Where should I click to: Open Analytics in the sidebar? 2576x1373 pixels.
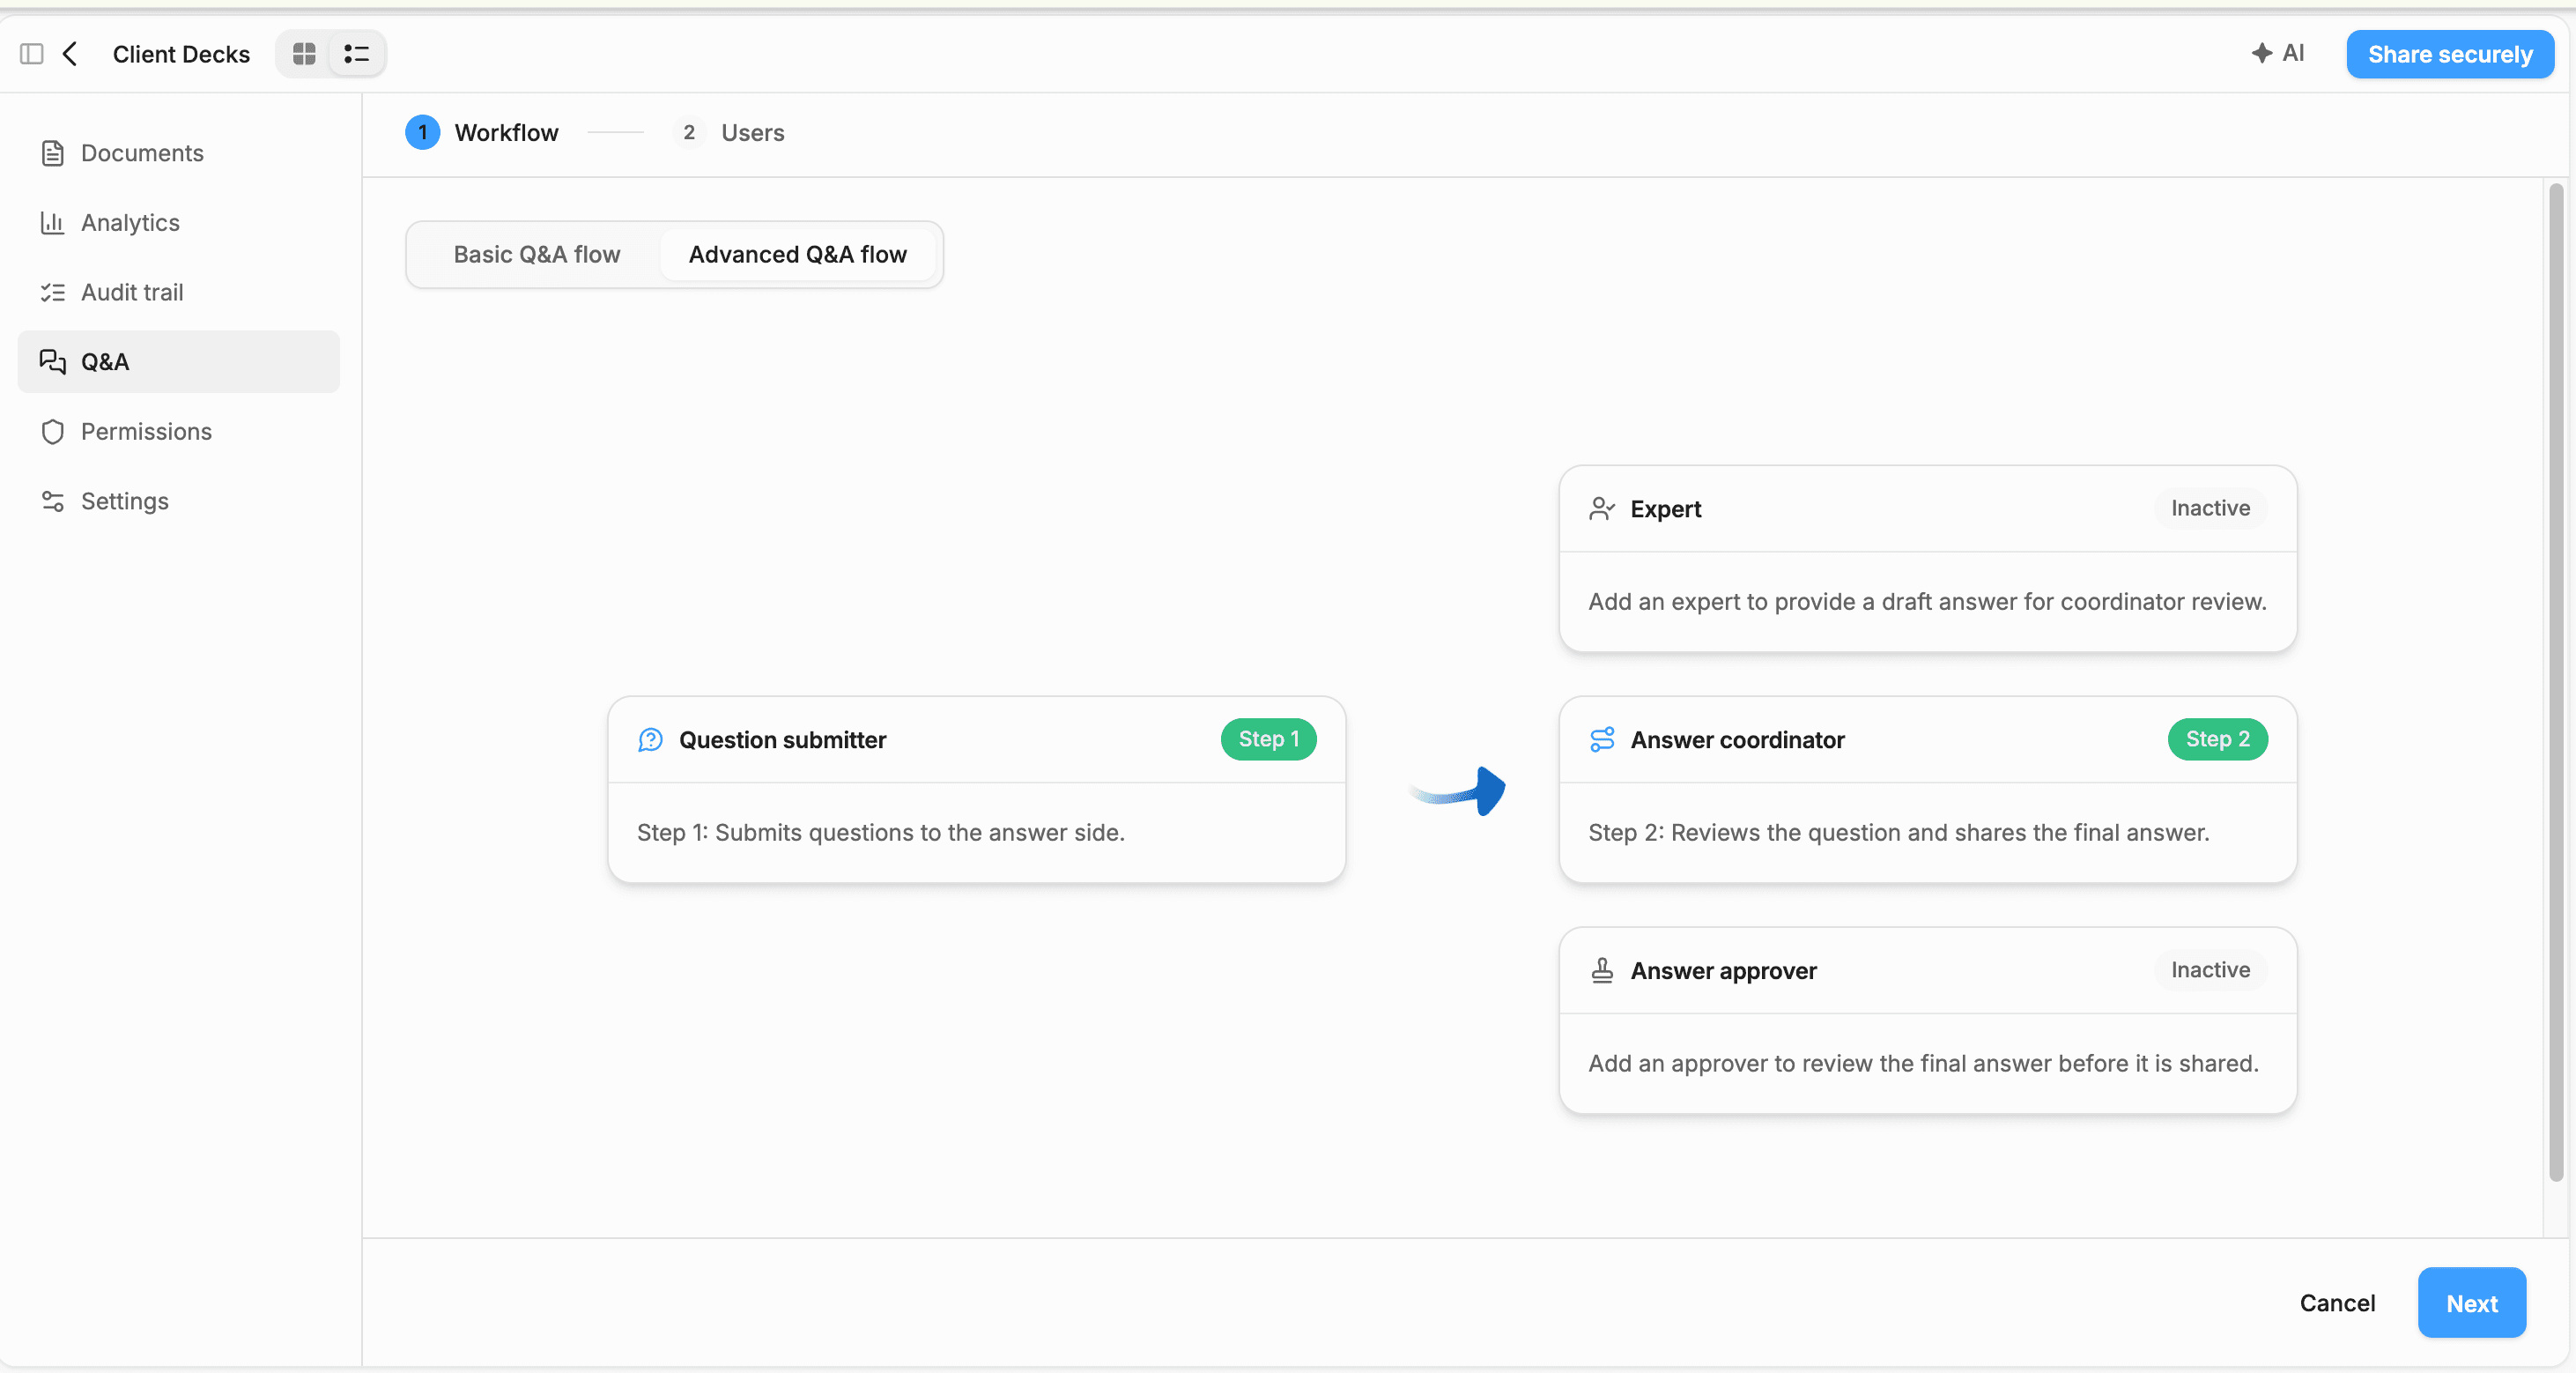pyautogui.click(x=179, y=223)
